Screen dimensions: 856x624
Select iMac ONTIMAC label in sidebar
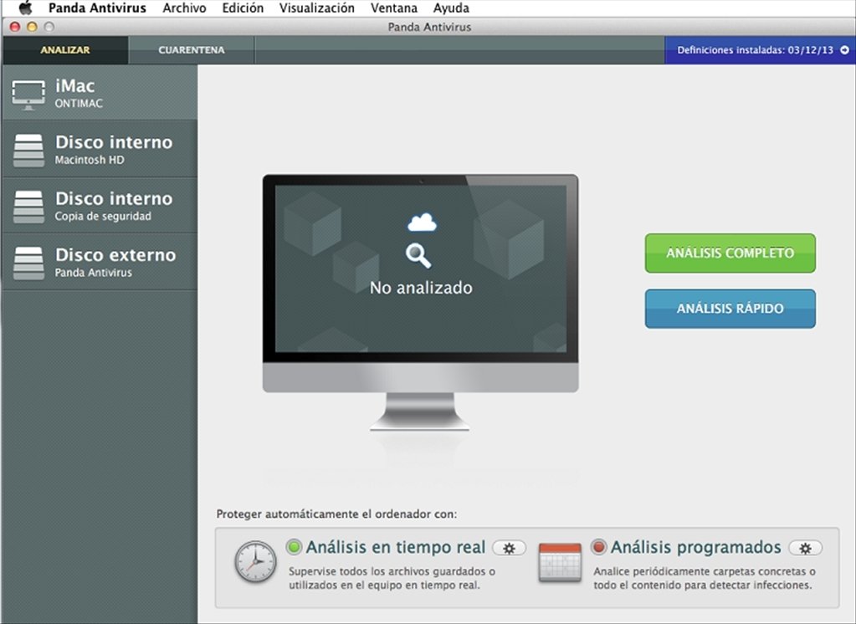pos(79,94)
